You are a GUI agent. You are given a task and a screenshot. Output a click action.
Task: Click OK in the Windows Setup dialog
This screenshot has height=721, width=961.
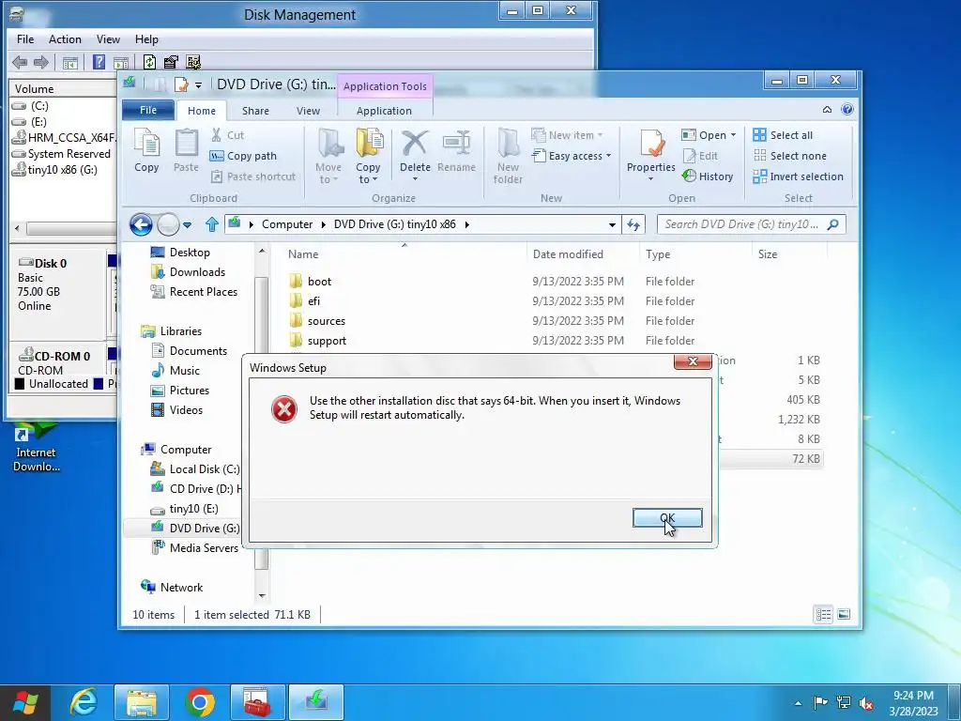(667, 518)
